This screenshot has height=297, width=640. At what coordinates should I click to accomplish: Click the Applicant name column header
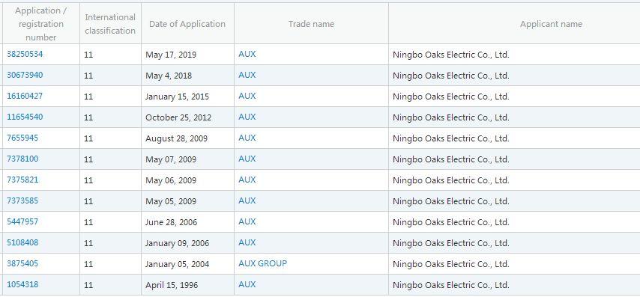[x=551, y=24]
